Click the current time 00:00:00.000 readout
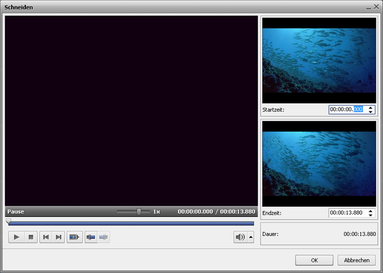Image resolution: width=383 pixels, height=273 pixels. (x=195, y=212)
